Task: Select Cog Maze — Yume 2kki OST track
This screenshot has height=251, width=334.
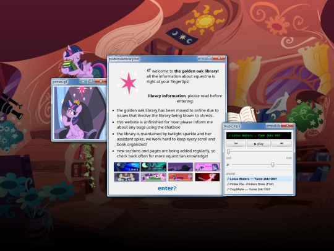Action: [259, 189]
